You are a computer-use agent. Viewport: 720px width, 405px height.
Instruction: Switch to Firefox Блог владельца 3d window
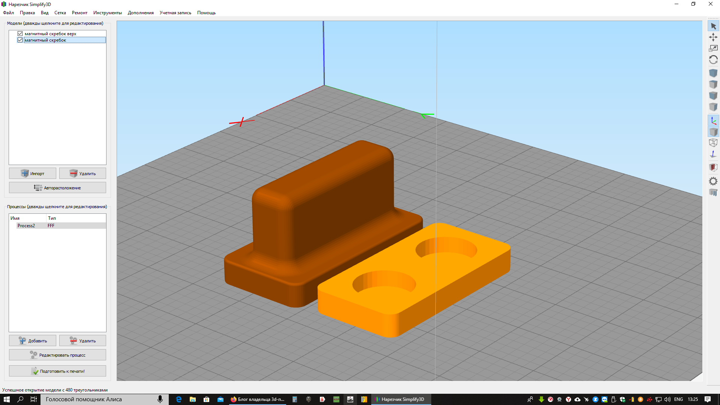pos(258,399)
